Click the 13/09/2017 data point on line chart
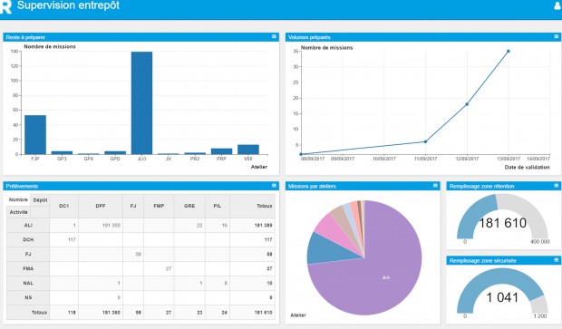This screenshot has width=562, height=329. pyautogui.click(x=509, y=52)
